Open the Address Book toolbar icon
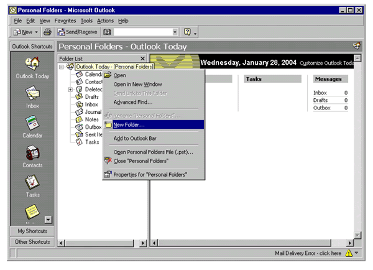This screenshot has width=373, height=270. (x=107, y=32)
